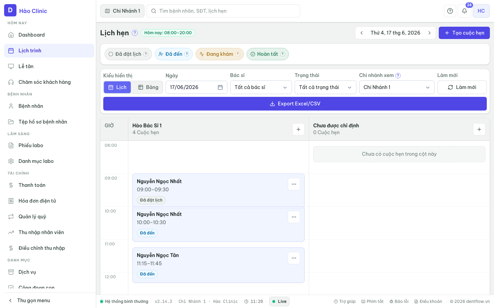Switch to Lịch calendar view
The image size is (494, 308).
(117, 87)
